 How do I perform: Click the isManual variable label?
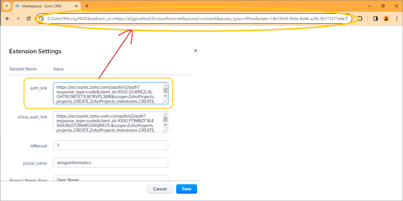[39, 146]
